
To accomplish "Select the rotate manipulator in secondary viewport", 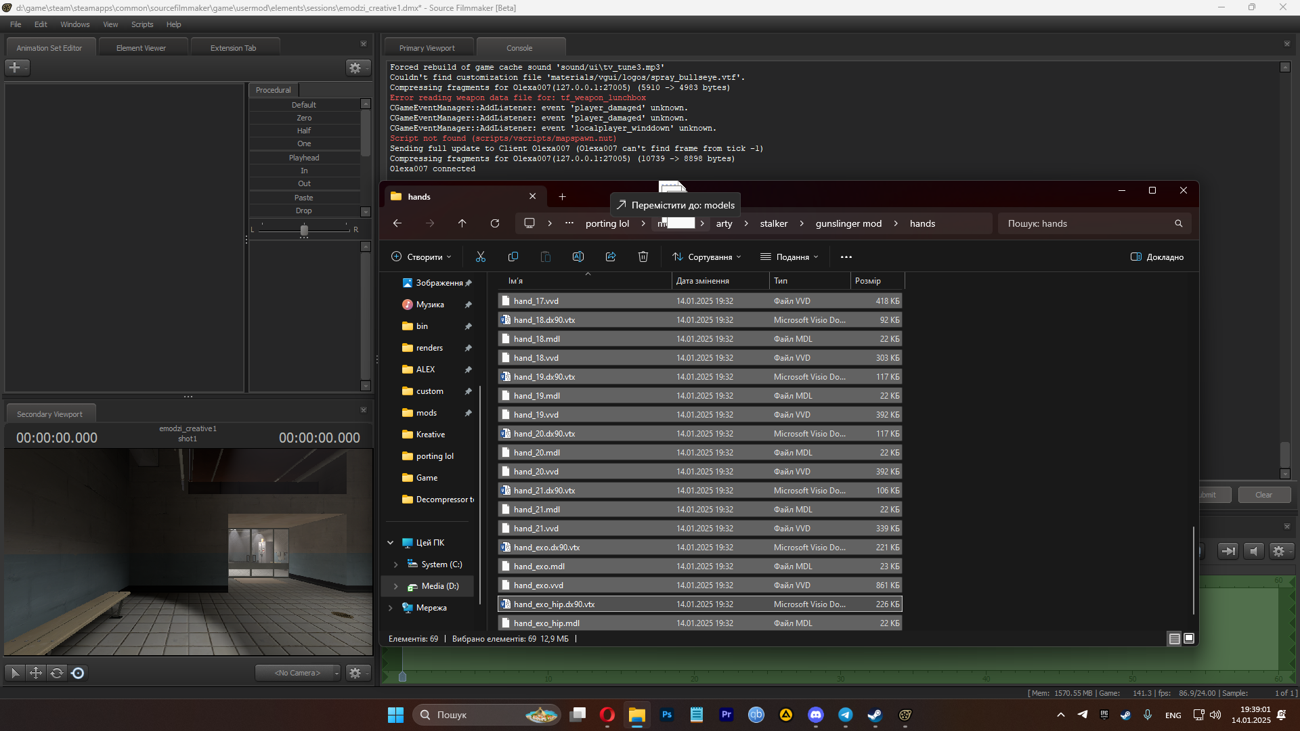I will (x=57, y=673).
